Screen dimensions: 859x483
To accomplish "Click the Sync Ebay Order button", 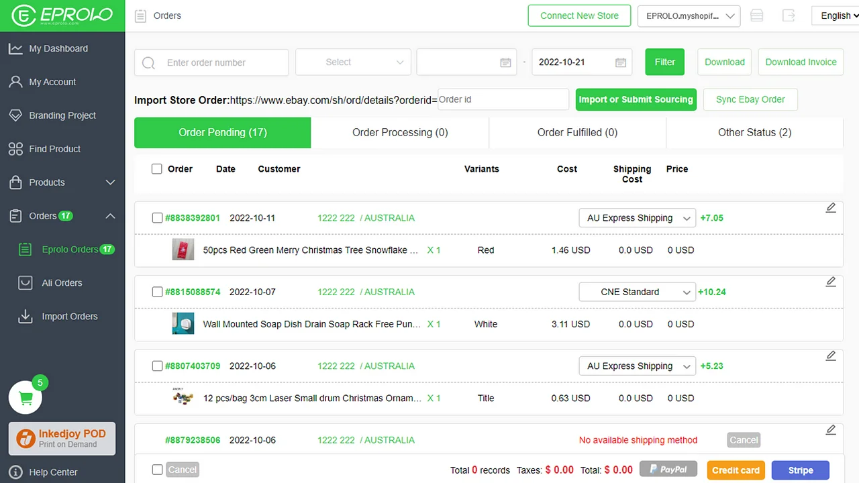I will pyautogui.click(x=750, y=100).
